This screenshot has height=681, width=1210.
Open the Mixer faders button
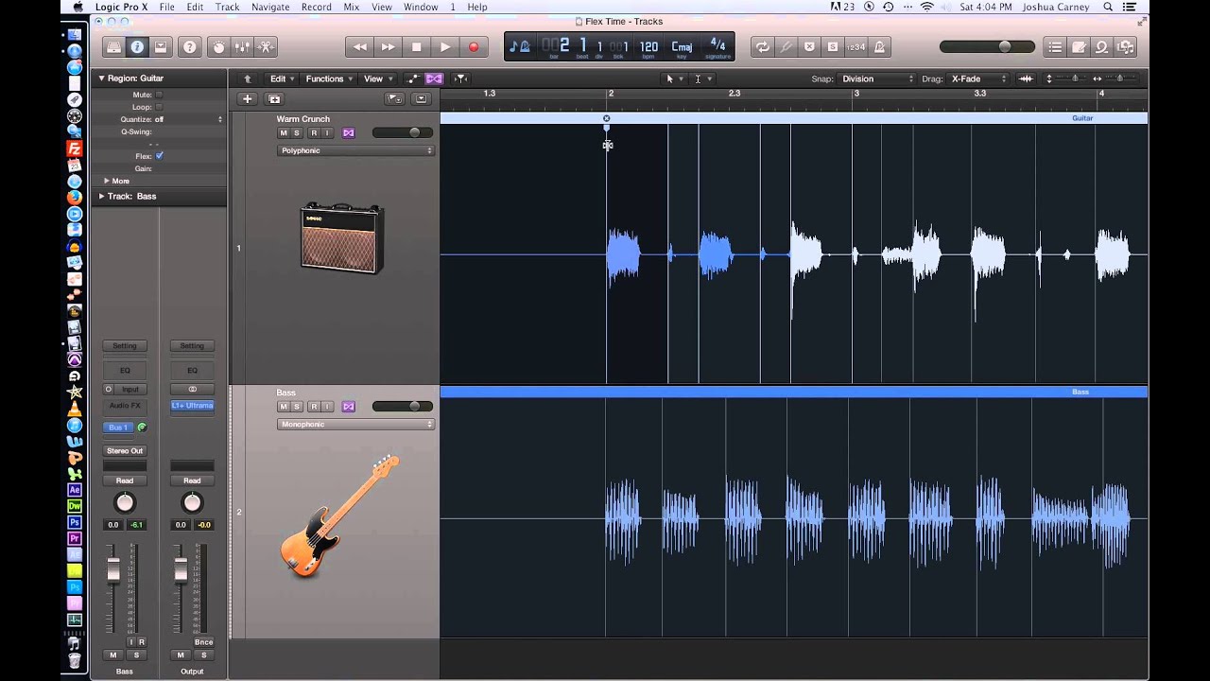pyautogui.click(x=242, y=46)
